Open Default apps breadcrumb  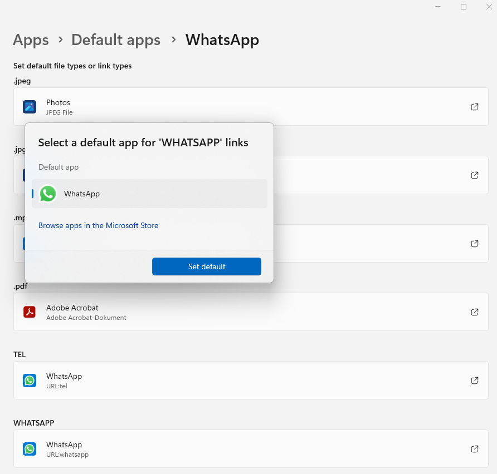pyautogui.click(x=116, y=40)
